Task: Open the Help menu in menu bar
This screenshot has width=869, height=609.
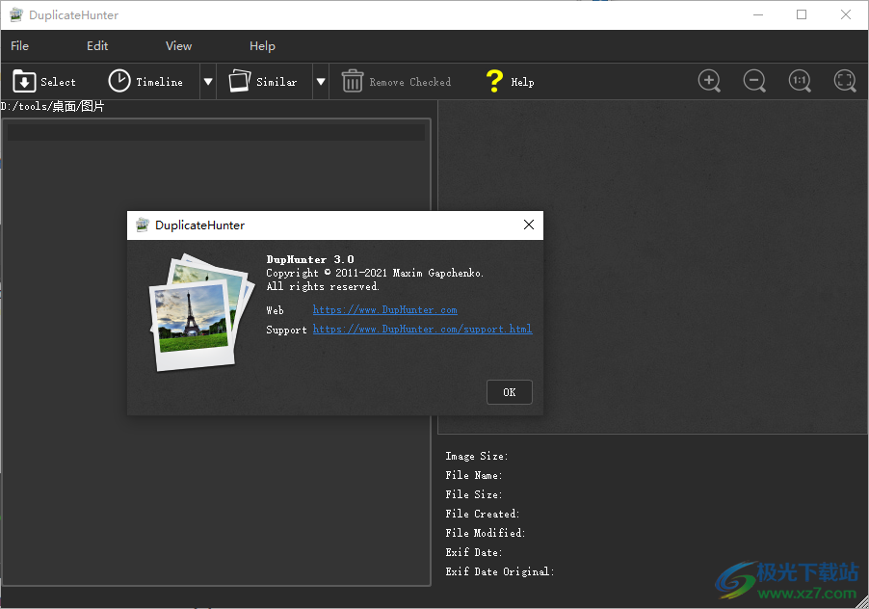Action: point(262,46)
